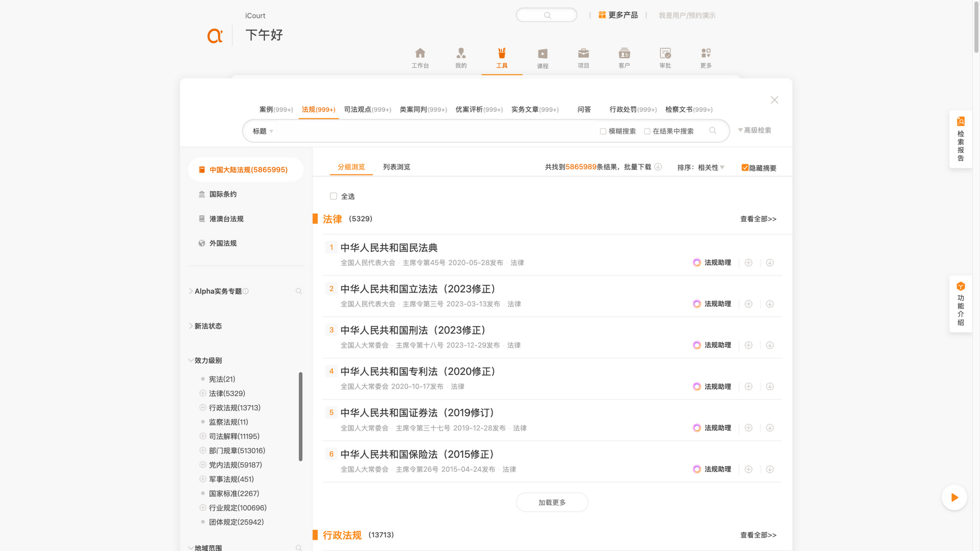Click 查看全部>> for 法律 group
Screen dimensions: 980x551
758,219
